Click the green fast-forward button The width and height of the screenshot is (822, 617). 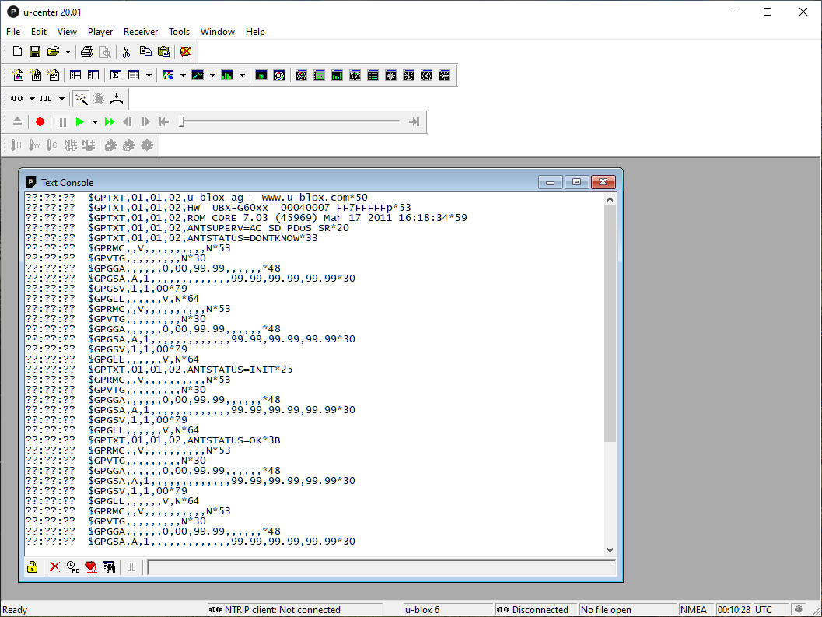click(109, 121)
